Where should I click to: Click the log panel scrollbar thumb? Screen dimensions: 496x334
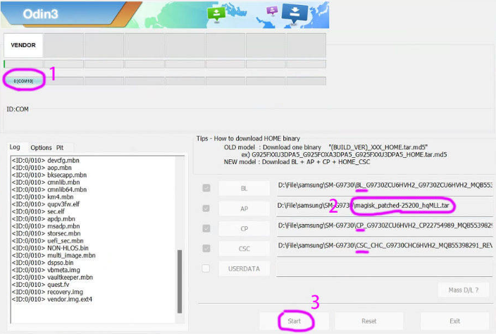180,281
